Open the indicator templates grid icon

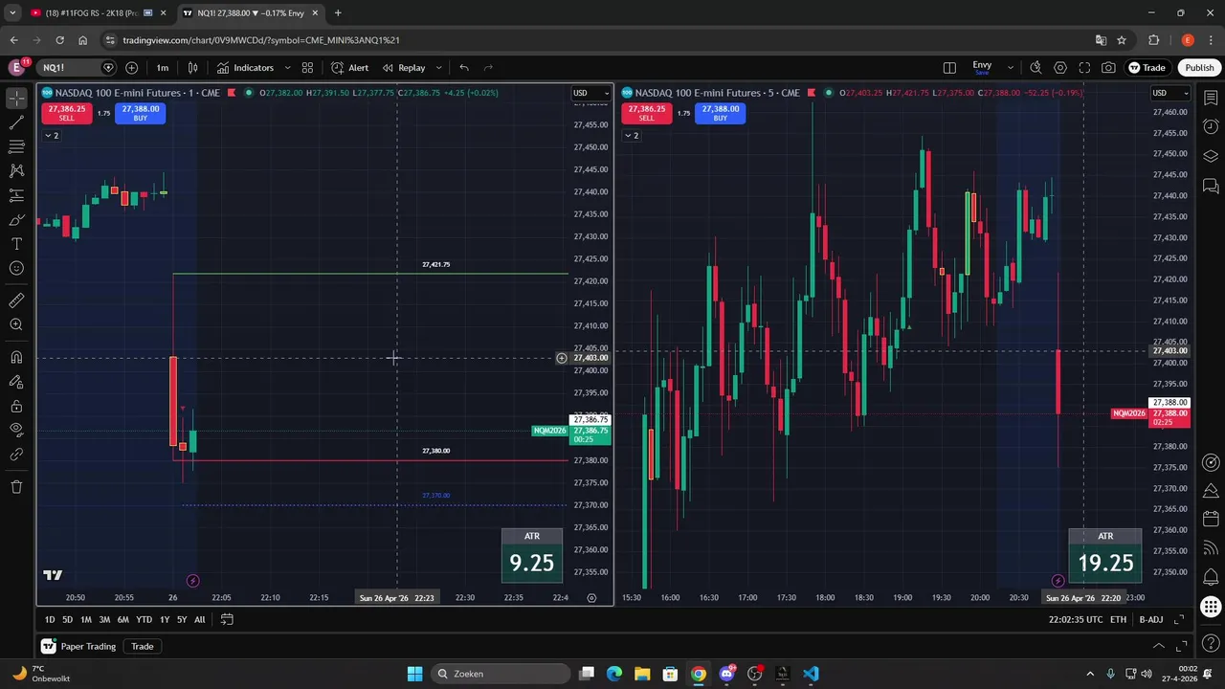click(307, 68)
